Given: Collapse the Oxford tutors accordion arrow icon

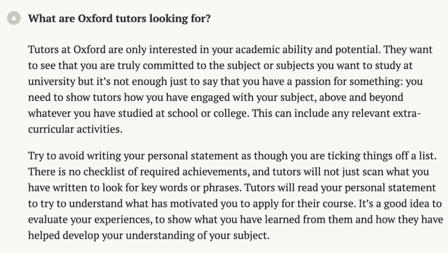Looking at the screenshot, I should coord(14,19).
